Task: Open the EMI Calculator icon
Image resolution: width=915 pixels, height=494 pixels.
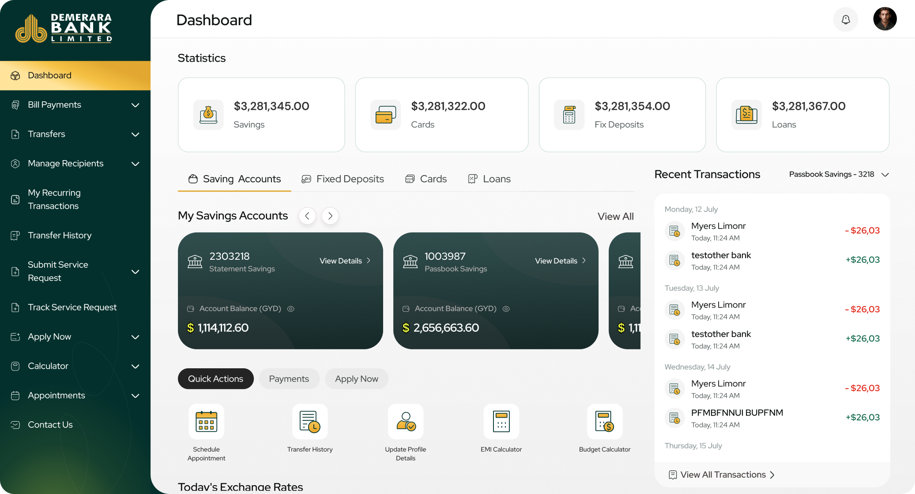Action: point(501,422)
